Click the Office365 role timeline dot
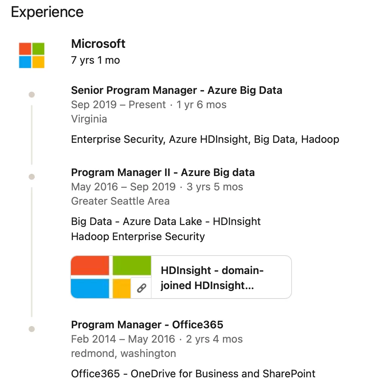The image size is (387, 392). coord(32,329)
